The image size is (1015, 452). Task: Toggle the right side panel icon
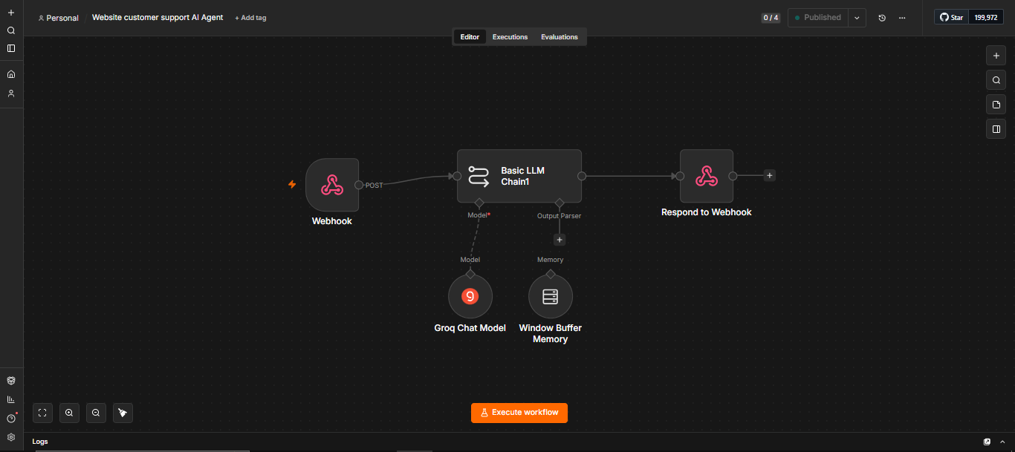996,129
